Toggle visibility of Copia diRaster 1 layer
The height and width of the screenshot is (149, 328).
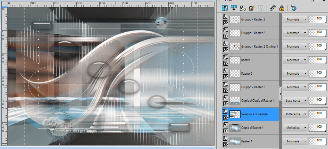226,131
